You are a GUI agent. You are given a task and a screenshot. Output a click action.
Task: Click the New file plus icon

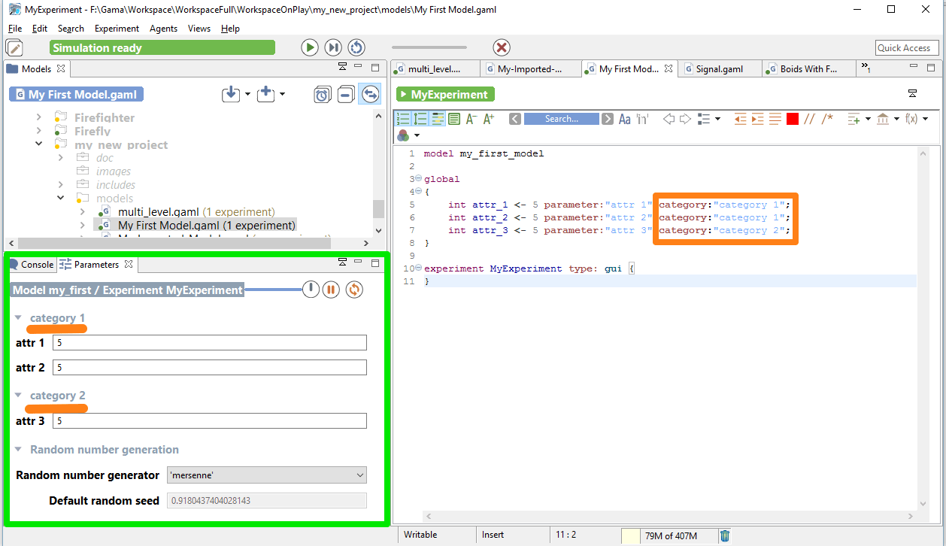click(265, 94)
